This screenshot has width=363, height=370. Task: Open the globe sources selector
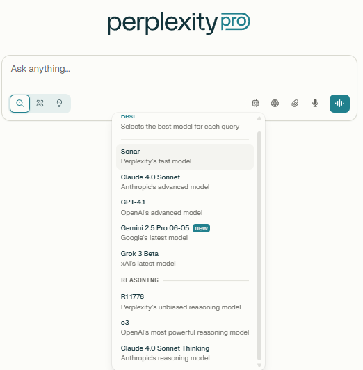pyautogui.click(x=275, y=104)
